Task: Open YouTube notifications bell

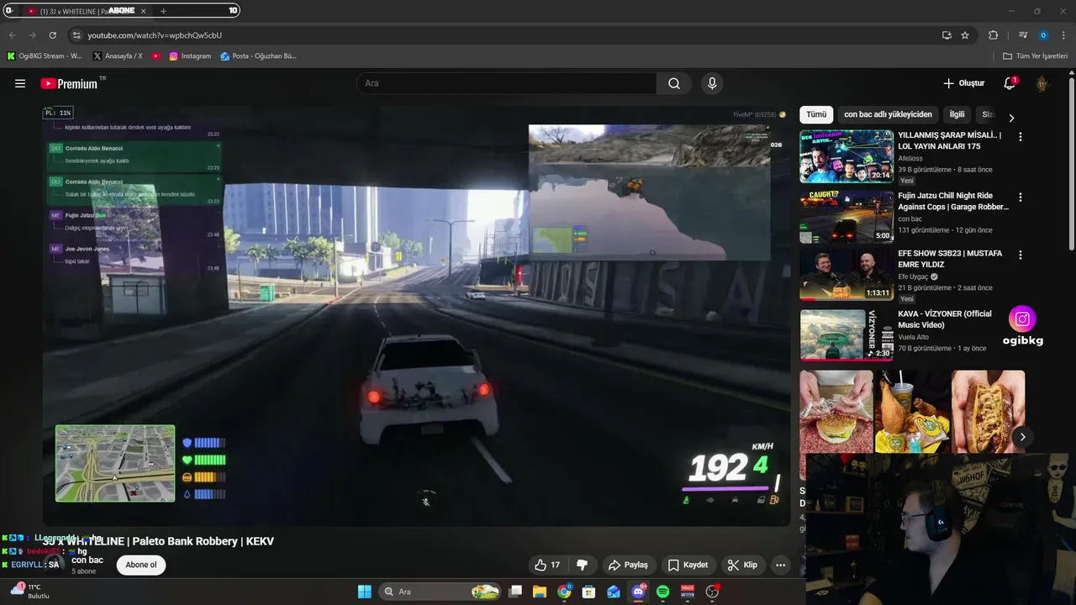Action: tap(1010, 83)
